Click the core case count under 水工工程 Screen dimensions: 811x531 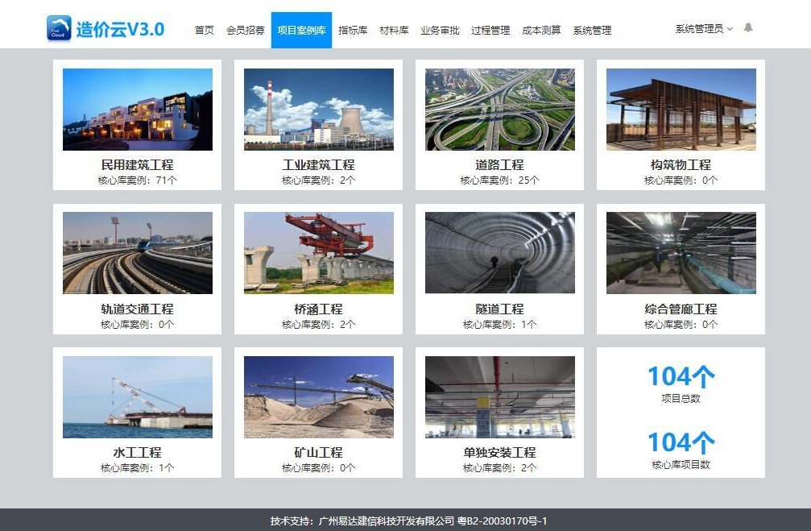coord(138,468)
